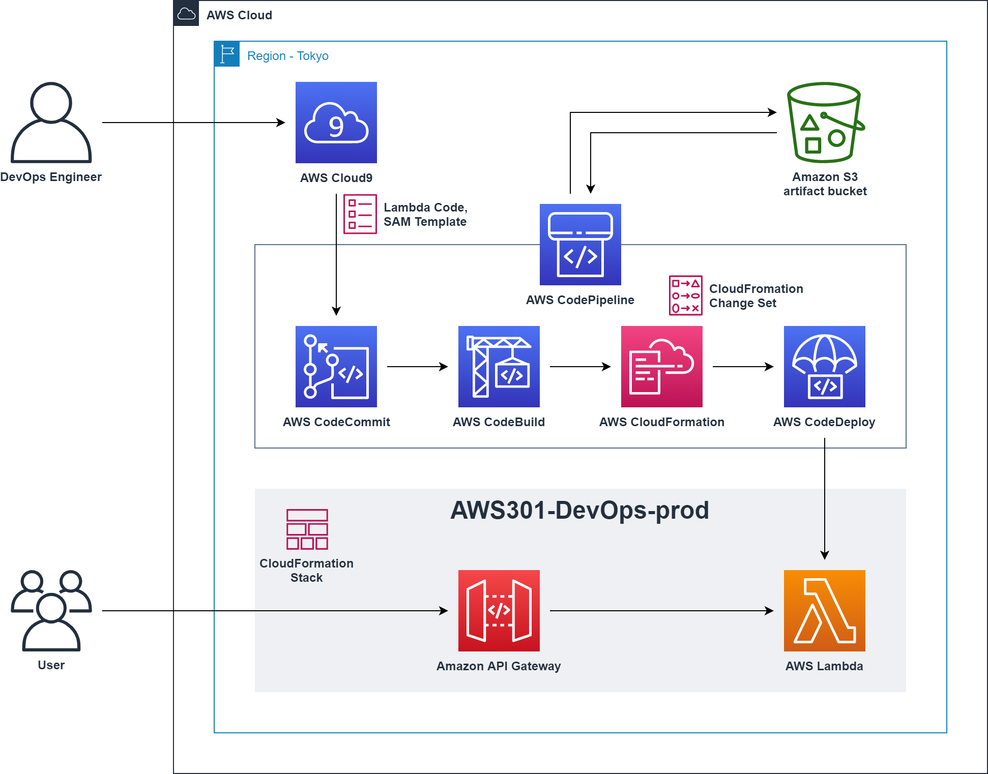
Task: Click the AWS Cloud header icon
Action: pyautogui.click(x=186, y=13)
